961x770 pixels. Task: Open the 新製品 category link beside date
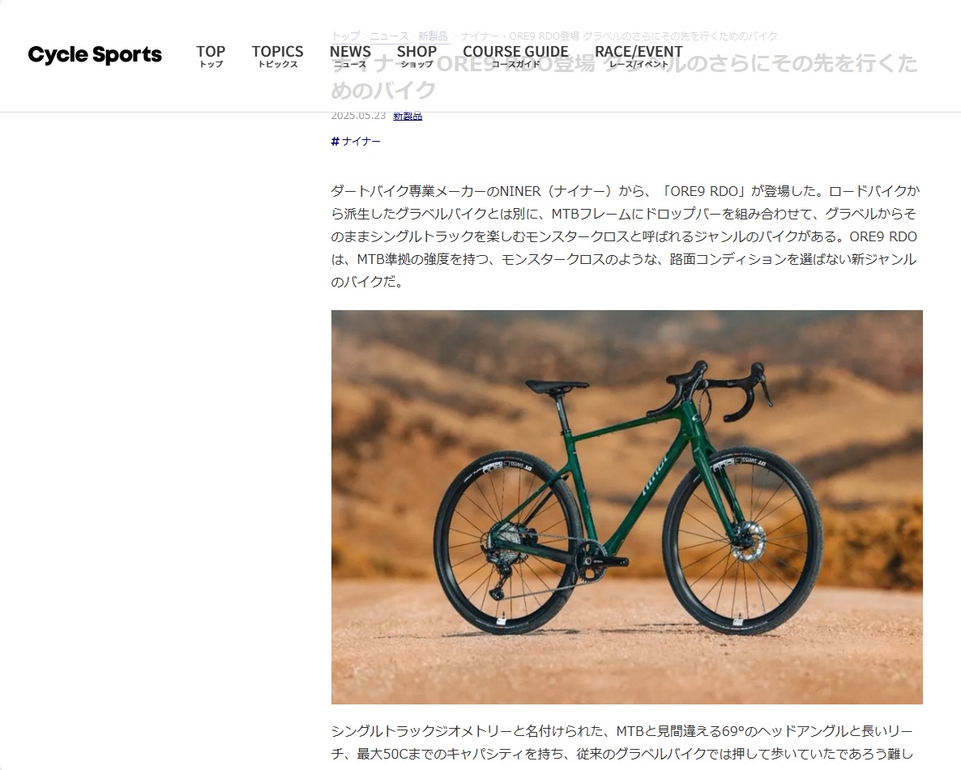tap(408, 116)
